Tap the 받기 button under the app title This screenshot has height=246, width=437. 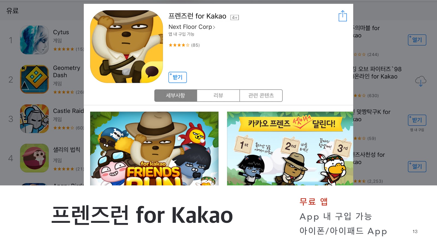(178, 77)
